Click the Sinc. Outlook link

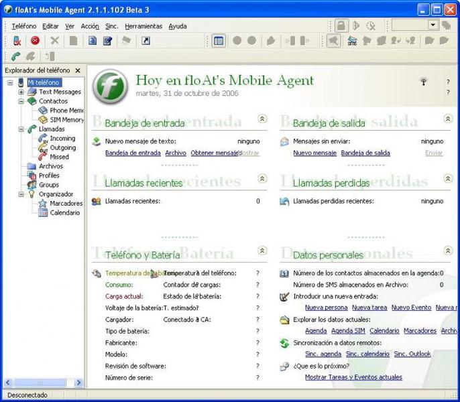point(412,354)
